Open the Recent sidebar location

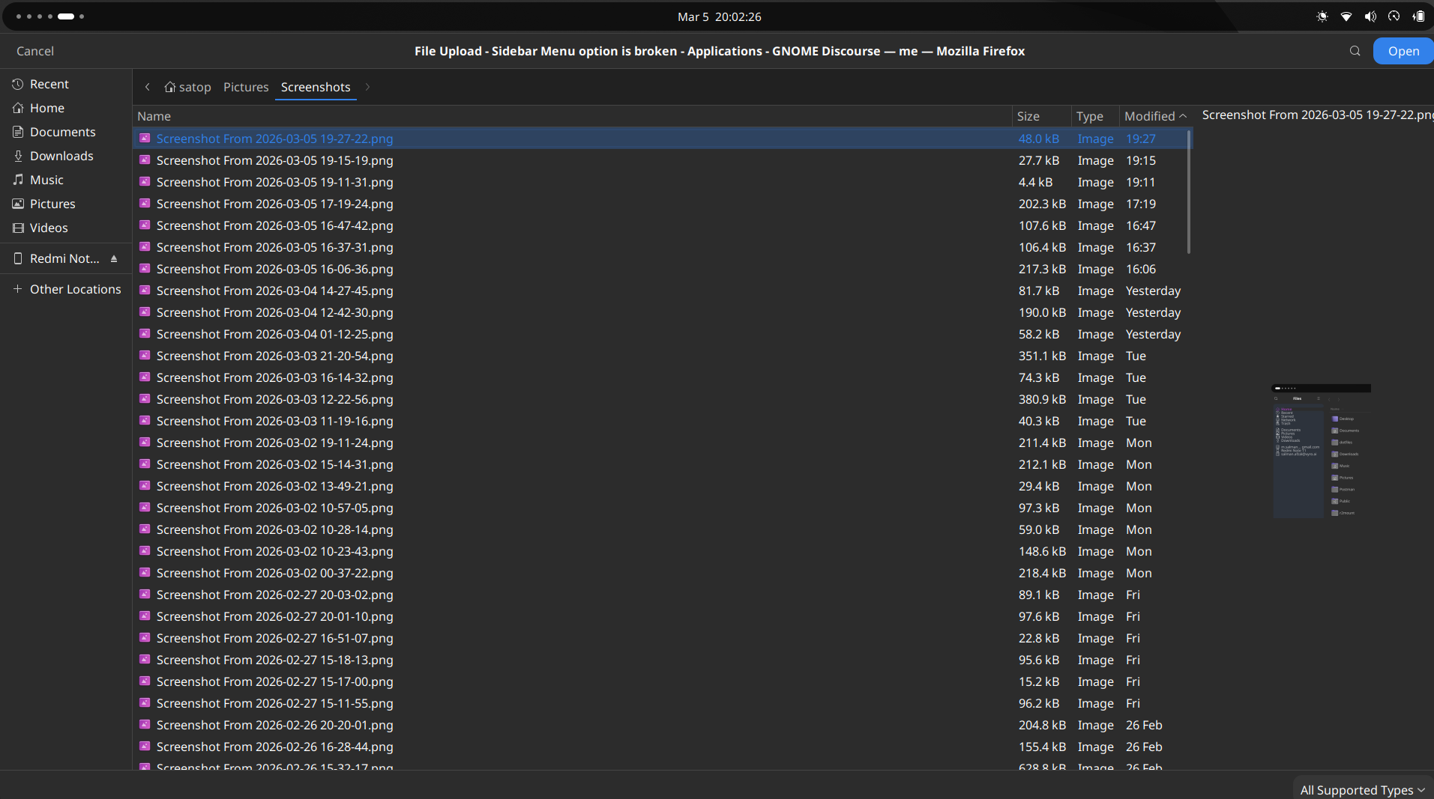pyautogui.click(x=49, y=84)
